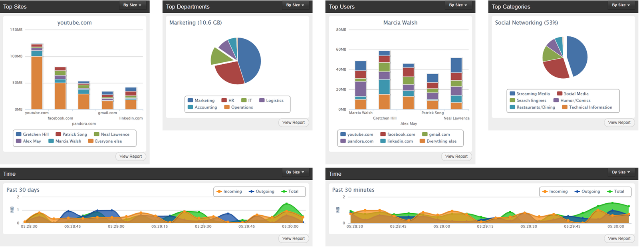Toggle Total series in Past 30 days legend
The image size is (639, 250).
pyautogui.click(x=290, y=192)
